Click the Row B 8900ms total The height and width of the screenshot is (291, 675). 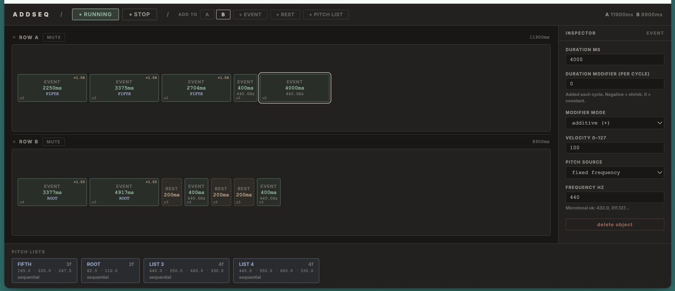[540, 142]
